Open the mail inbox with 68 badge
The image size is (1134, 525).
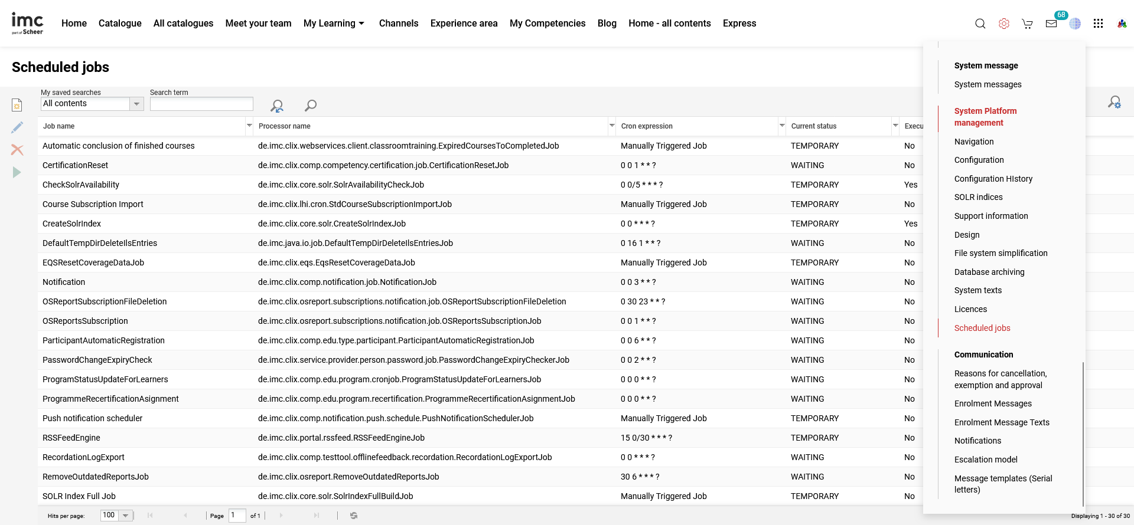1051,24
